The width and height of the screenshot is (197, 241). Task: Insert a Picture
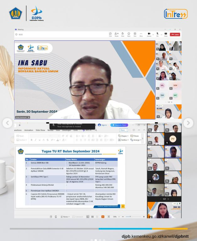135,136
